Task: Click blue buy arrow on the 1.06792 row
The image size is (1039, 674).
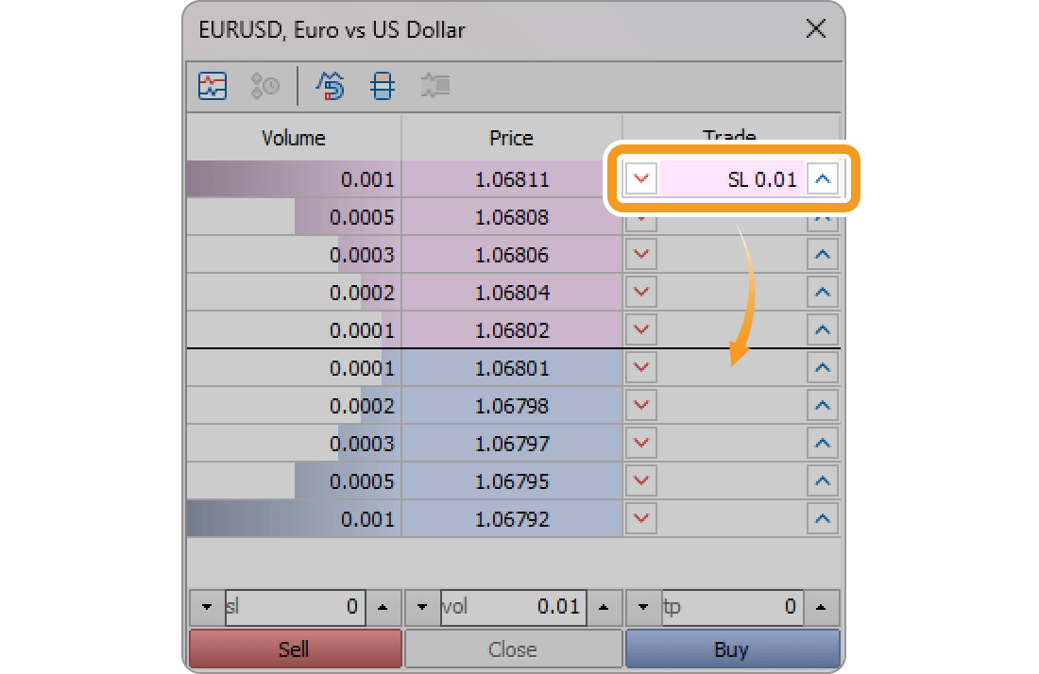Action: tap(823, 518)
